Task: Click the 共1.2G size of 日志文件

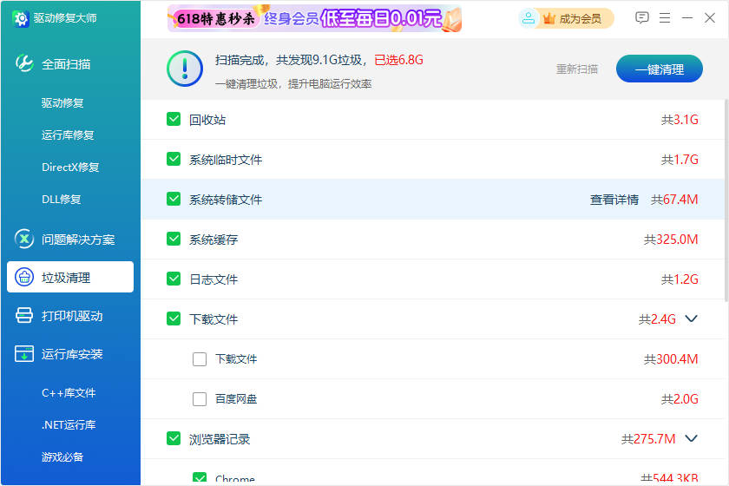Action: 680,279
